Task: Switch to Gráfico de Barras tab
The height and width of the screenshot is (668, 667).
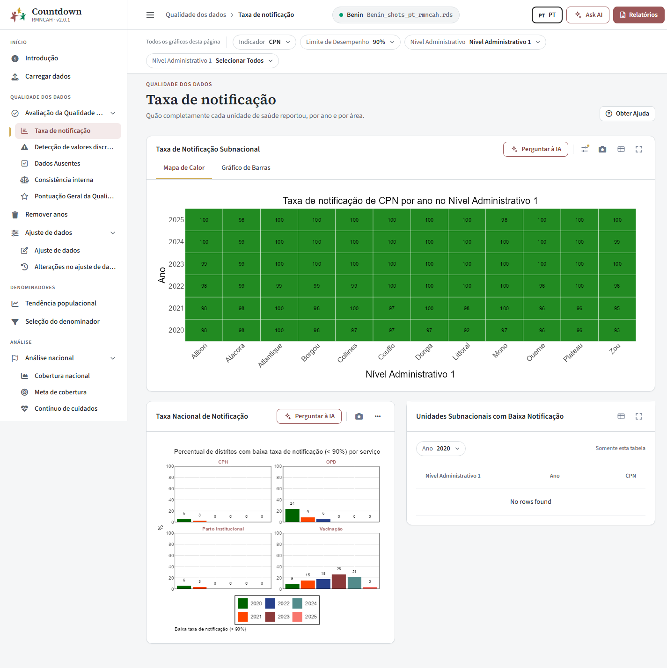Action: point(246,168)
